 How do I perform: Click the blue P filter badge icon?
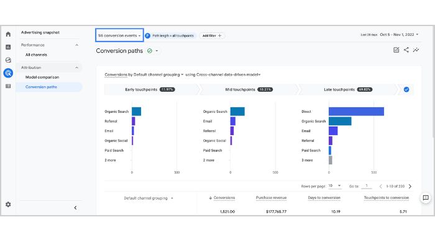click(148, 36)
